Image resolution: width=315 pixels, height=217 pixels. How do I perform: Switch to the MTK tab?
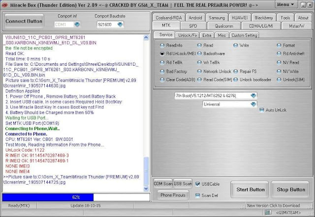166,26
